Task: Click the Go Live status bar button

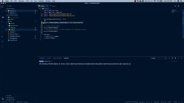Action: [163, 102]
